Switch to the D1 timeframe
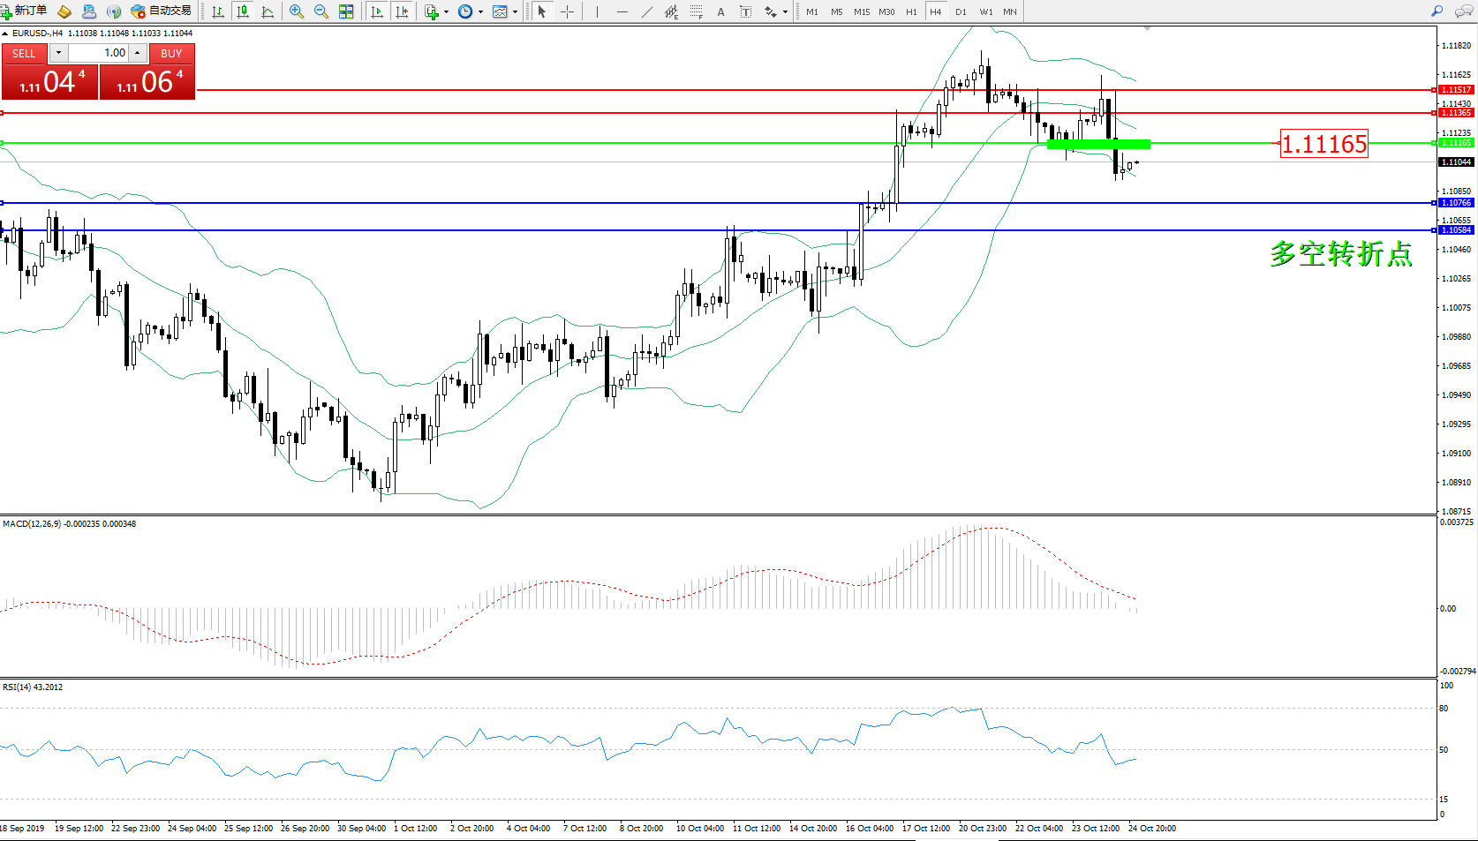This screenshot has height=841, width=1478. (x=961, y=11)
